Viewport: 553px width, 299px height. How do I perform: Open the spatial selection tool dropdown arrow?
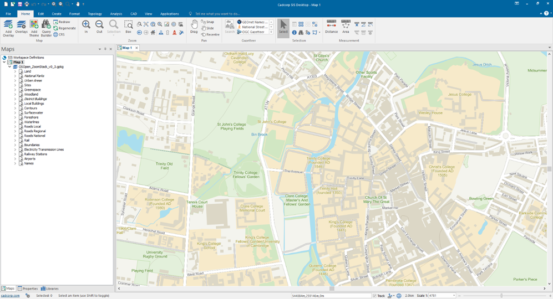[x=319, y=33]
